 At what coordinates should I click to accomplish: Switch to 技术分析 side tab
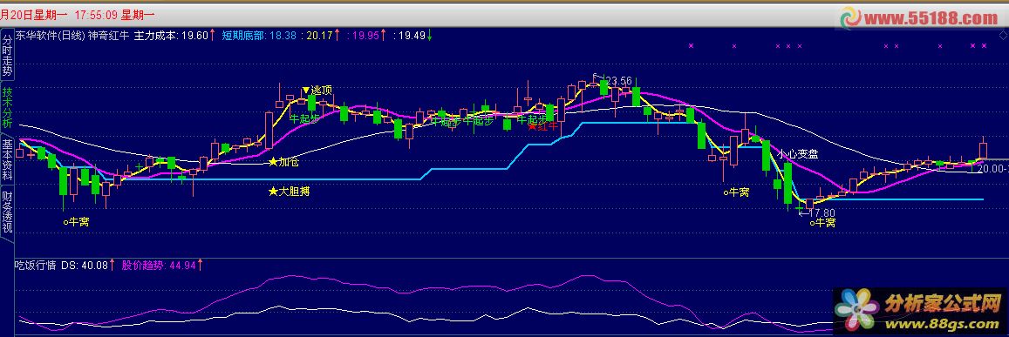point(6,107)
